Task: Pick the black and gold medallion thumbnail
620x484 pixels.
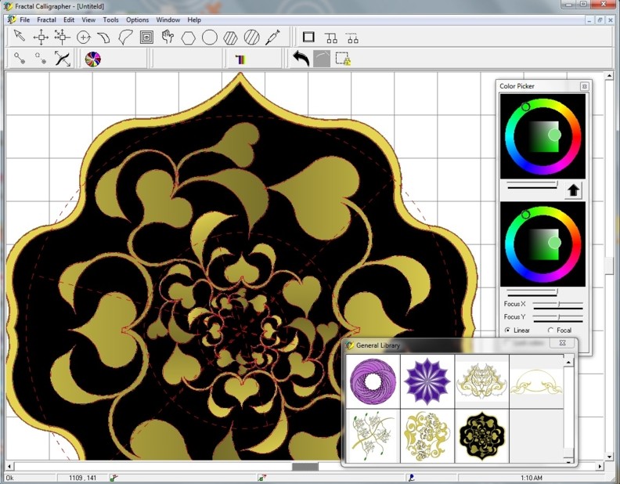Action: click(481, 435)
